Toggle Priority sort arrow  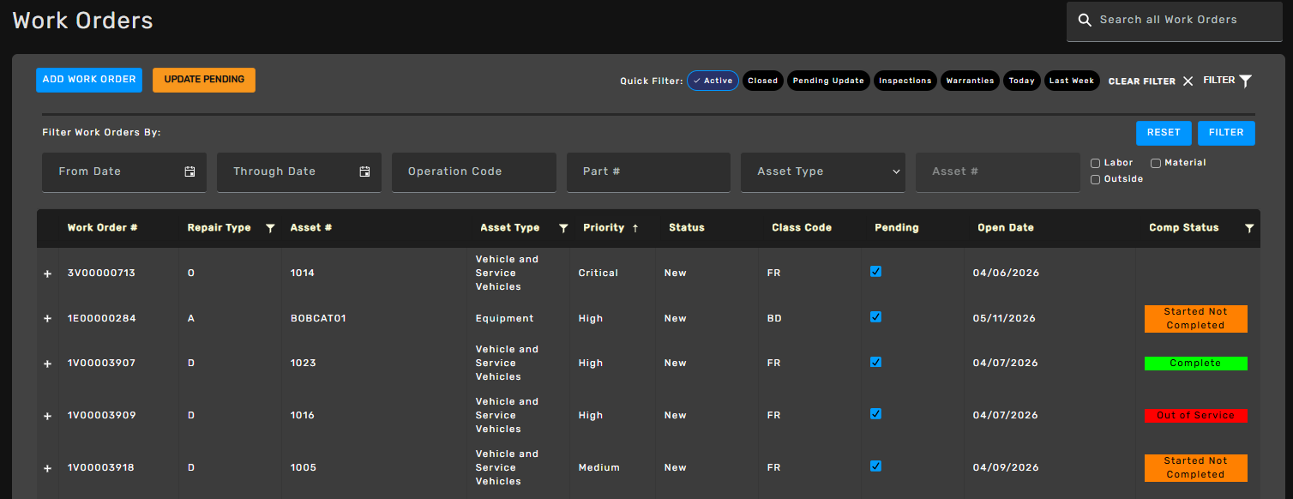[635, 228]
